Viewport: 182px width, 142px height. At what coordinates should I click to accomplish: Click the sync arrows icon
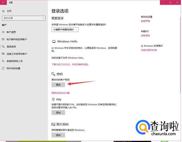3,68
